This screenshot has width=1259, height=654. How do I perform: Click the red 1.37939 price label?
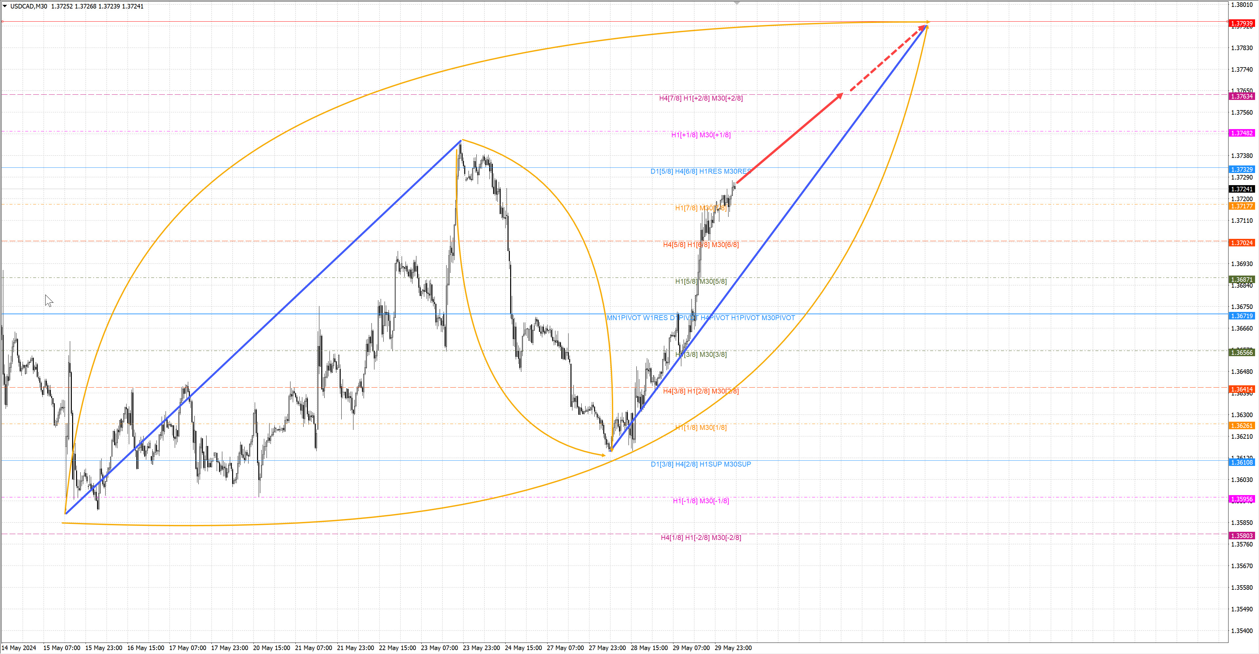click(1241, 24)
